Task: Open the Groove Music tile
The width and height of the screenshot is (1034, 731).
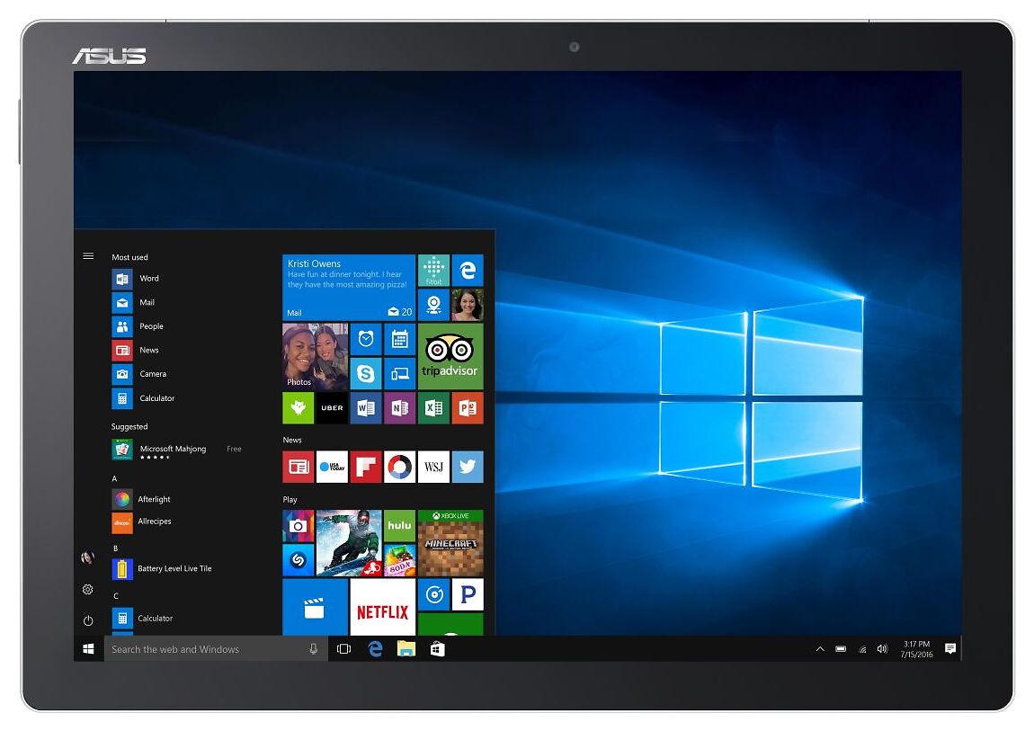Action: [x=433, y=594]
